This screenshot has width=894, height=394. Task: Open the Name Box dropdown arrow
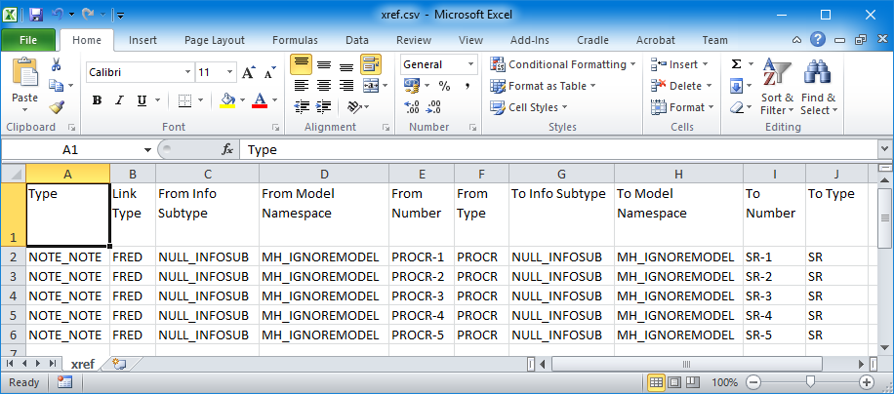(147, 150)
